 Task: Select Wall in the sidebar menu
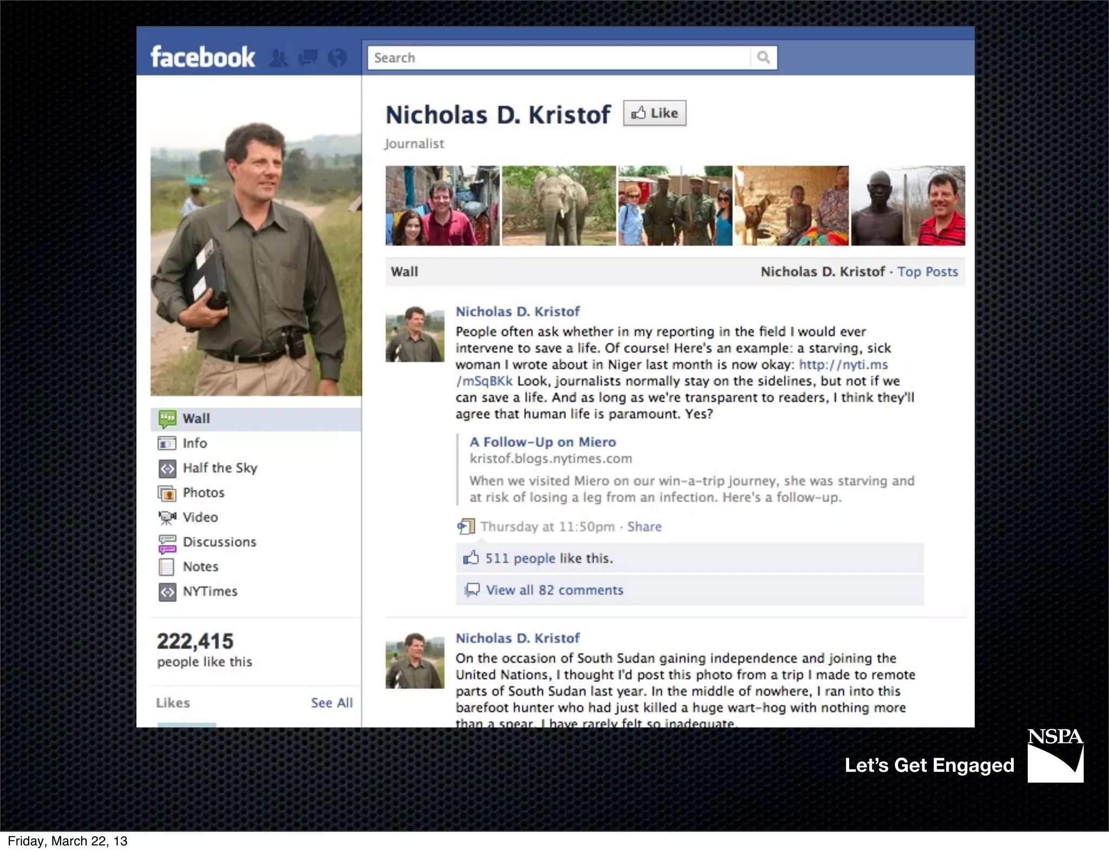[x=196, y=419]
